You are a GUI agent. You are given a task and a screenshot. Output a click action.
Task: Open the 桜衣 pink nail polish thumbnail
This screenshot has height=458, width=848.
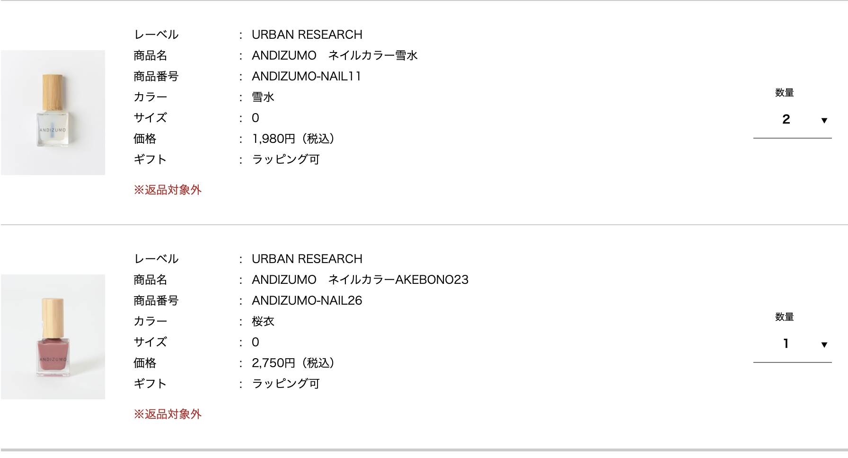click(53, 337)
